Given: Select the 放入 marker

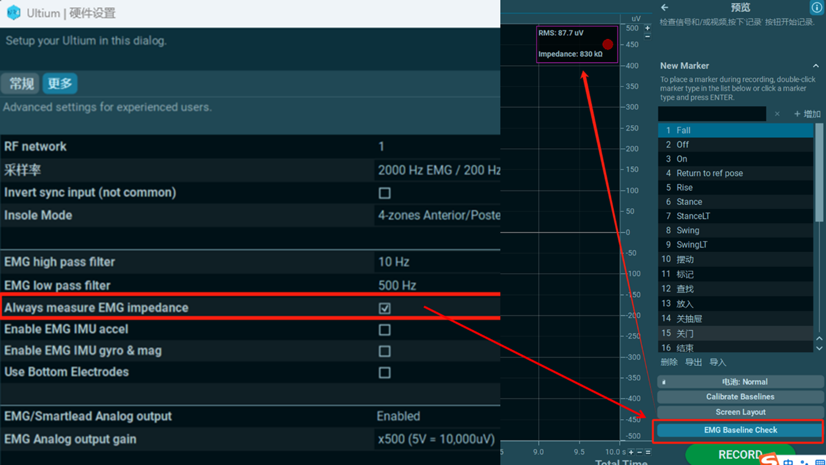Looking at the screenshot, I should (x=736, y=304).
